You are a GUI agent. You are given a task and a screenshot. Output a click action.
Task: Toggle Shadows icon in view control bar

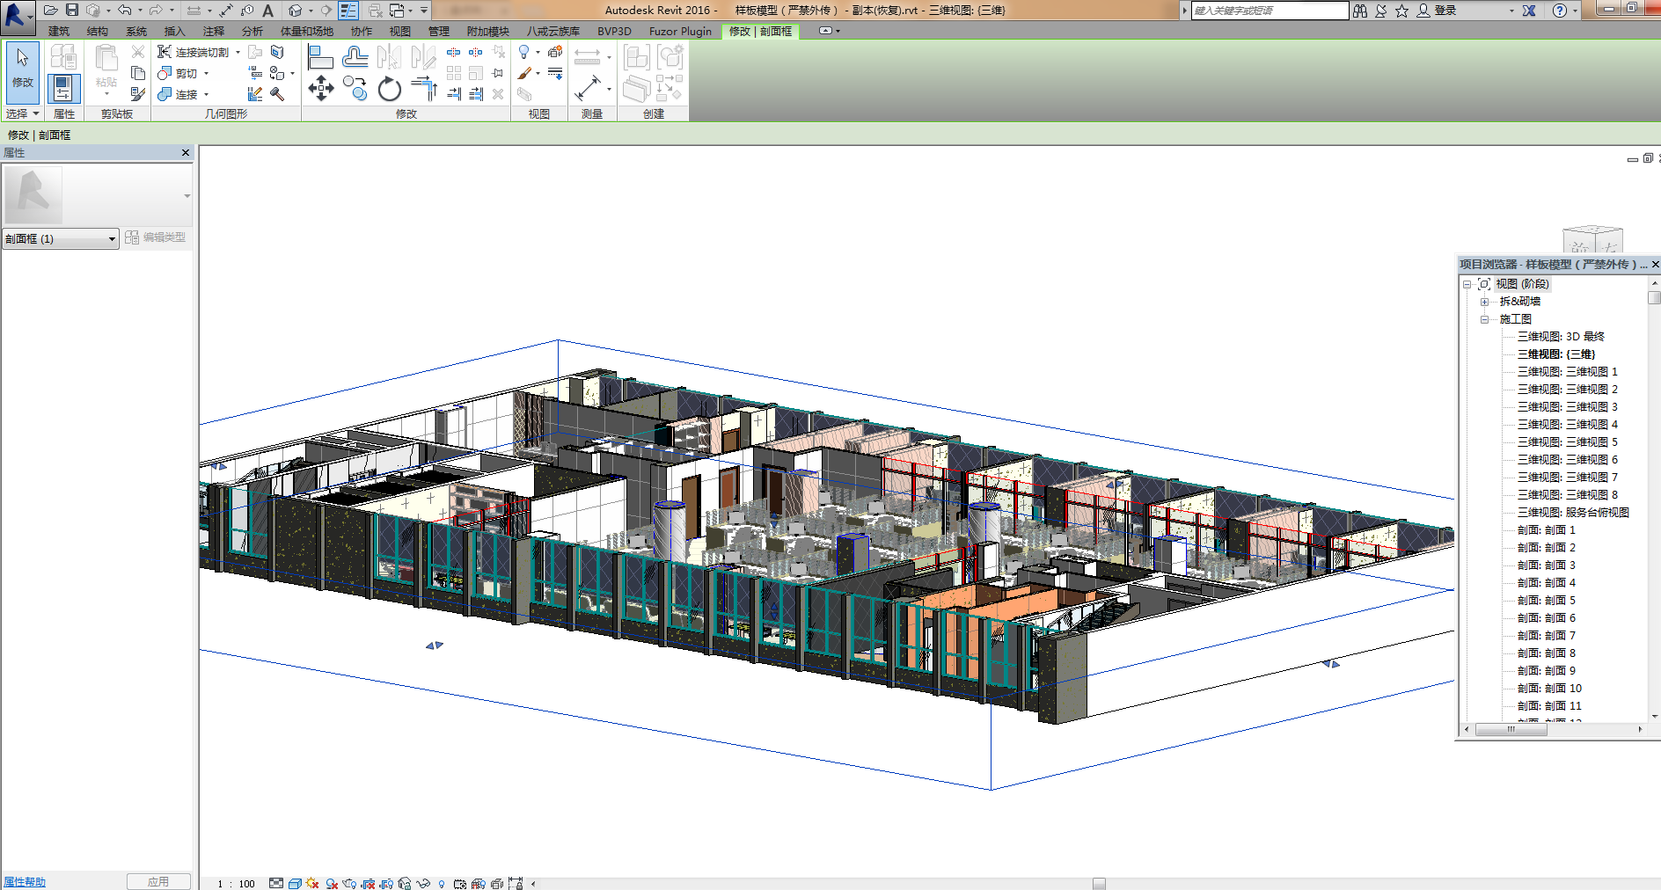point(332,883)
